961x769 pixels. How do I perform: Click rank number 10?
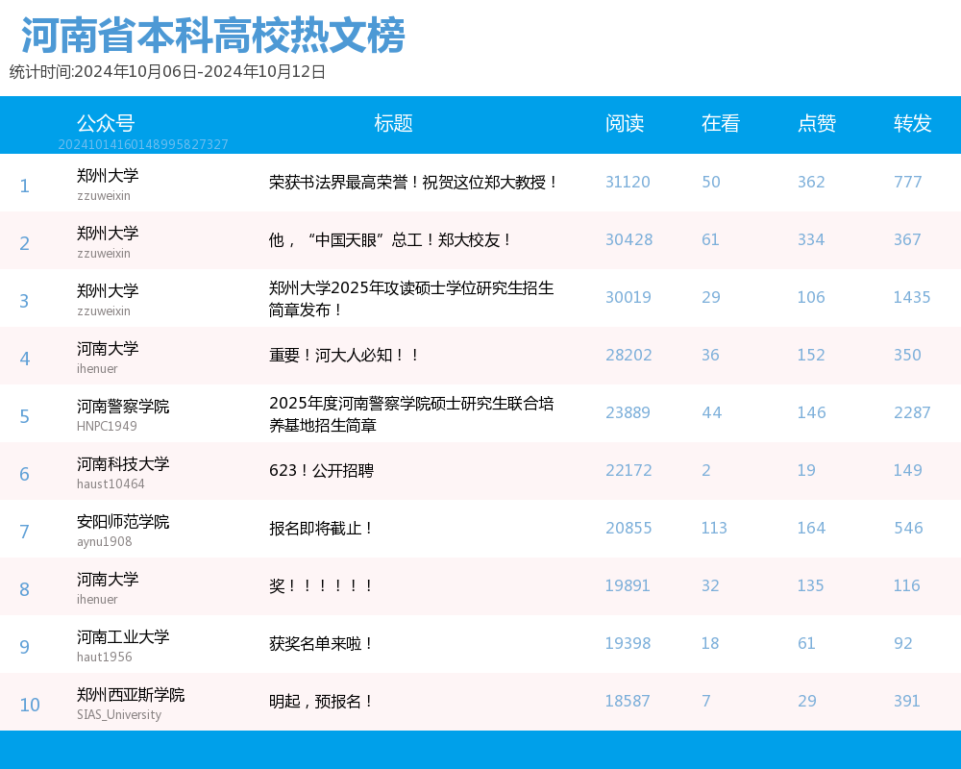tap(30, 705)
